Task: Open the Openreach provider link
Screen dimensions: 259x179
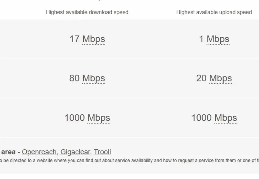Action: click(39, 152)
